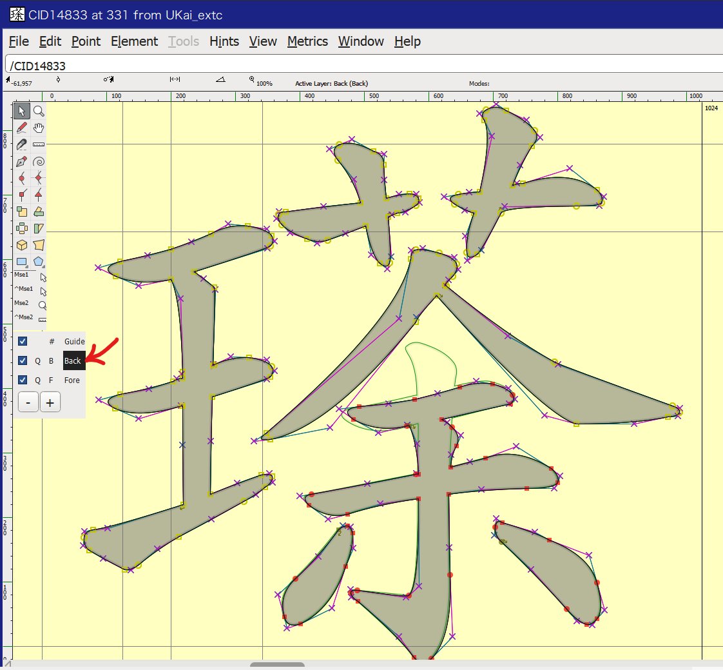The height and width of the screenshot is (670, 723).
Task: Select the Magnify tool in the palette
Action: tap(39, 111)
